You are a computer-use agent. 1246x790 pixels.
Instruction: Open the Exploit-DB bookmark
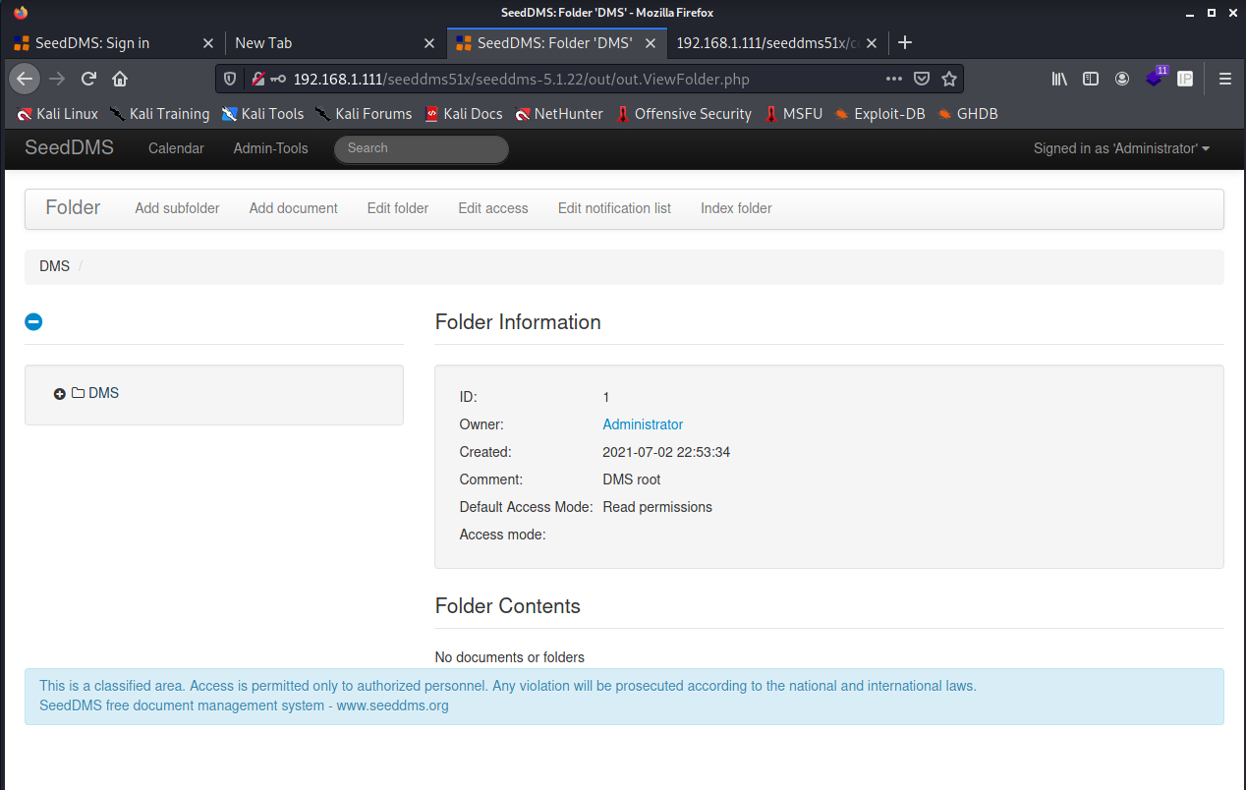click(879, 114)
